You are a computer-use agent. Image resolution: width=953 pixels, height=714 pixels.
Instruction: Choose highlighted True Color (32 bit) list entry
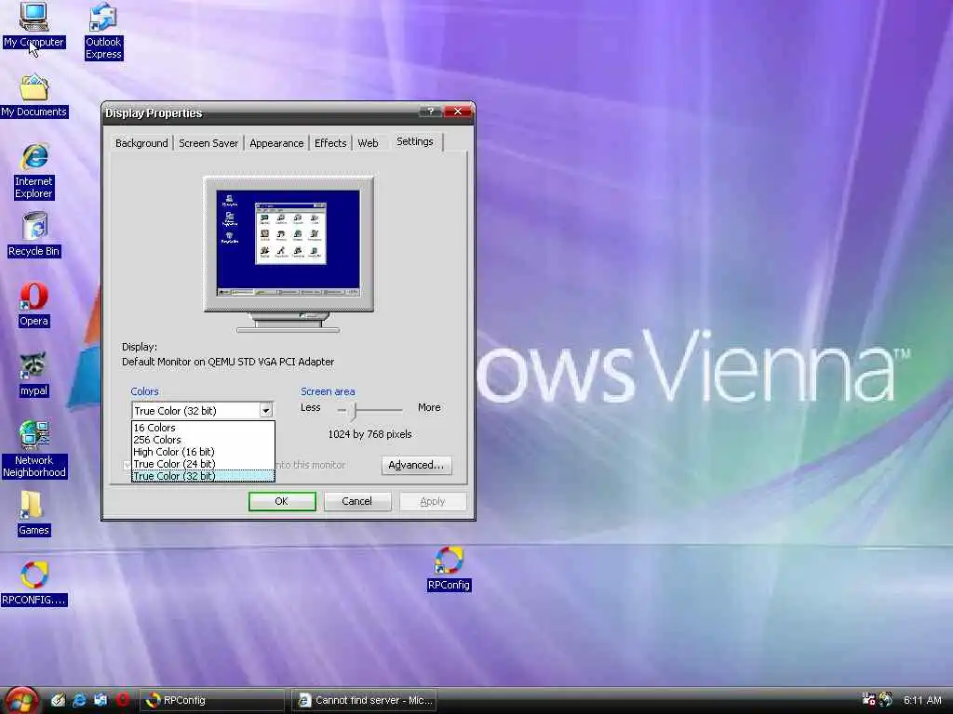point(203,477)
